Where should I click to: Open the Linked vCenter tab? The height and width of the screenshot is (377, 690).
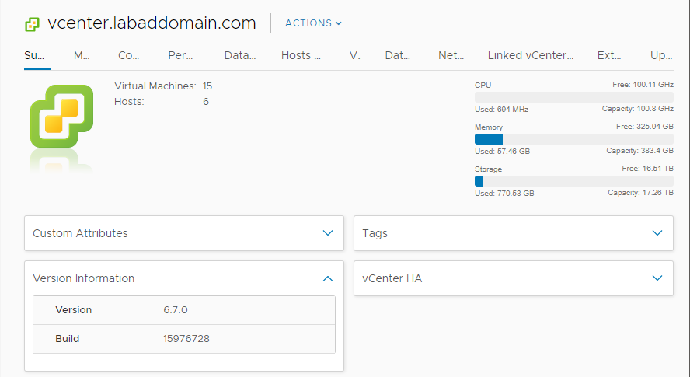point(530,55)
